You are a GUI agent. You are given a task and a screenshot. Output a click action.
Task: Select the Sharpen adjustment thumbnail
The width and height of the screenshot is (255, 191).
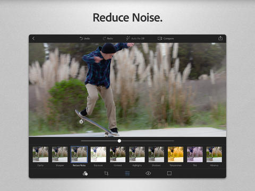click(59, 154)
